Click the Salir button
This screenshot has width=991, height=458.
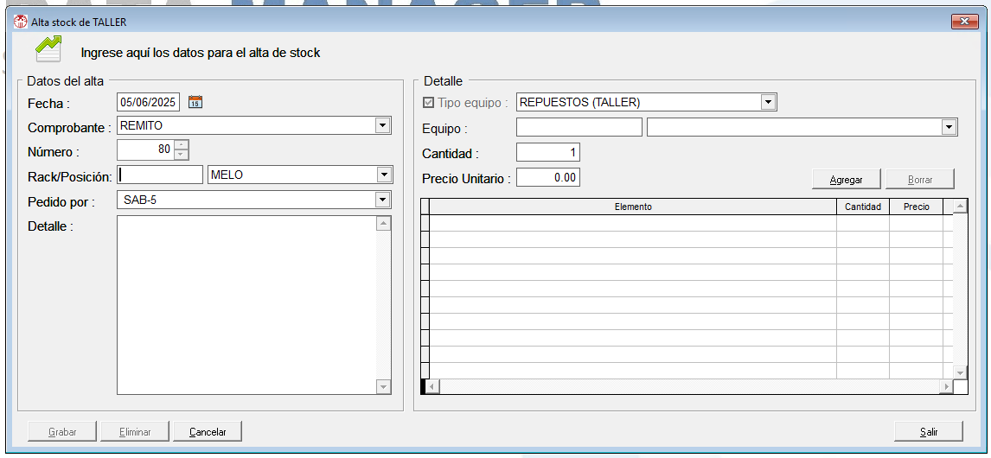928,432
